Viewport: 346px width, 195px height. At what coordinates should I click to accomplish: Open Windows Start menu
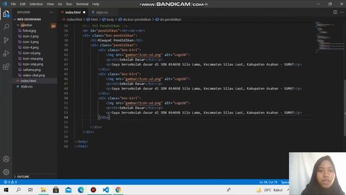pos(6,190)
